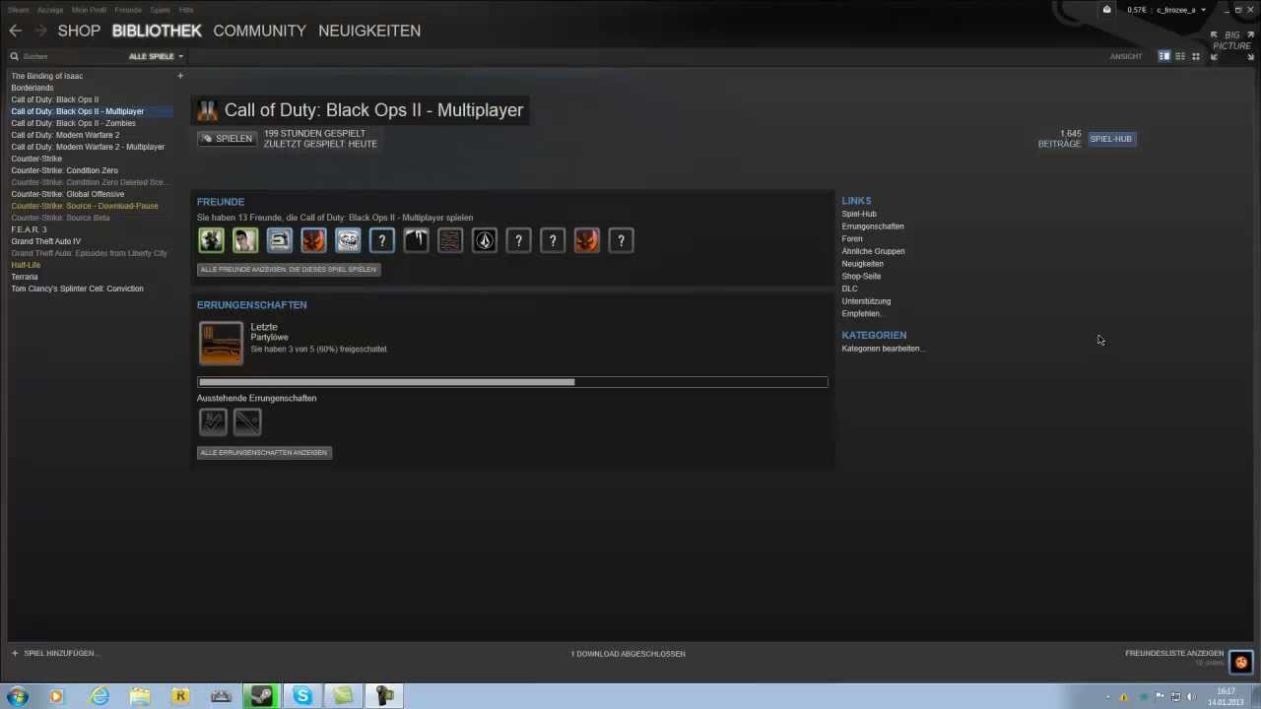
Task: Launch Big Picture mode
Action: coord(1231,45)
